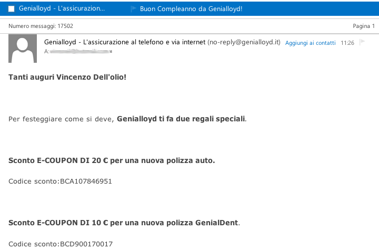Screen dimensions: 379x249
Task: Click the flag icon next to 11:26
Action: 362,42
